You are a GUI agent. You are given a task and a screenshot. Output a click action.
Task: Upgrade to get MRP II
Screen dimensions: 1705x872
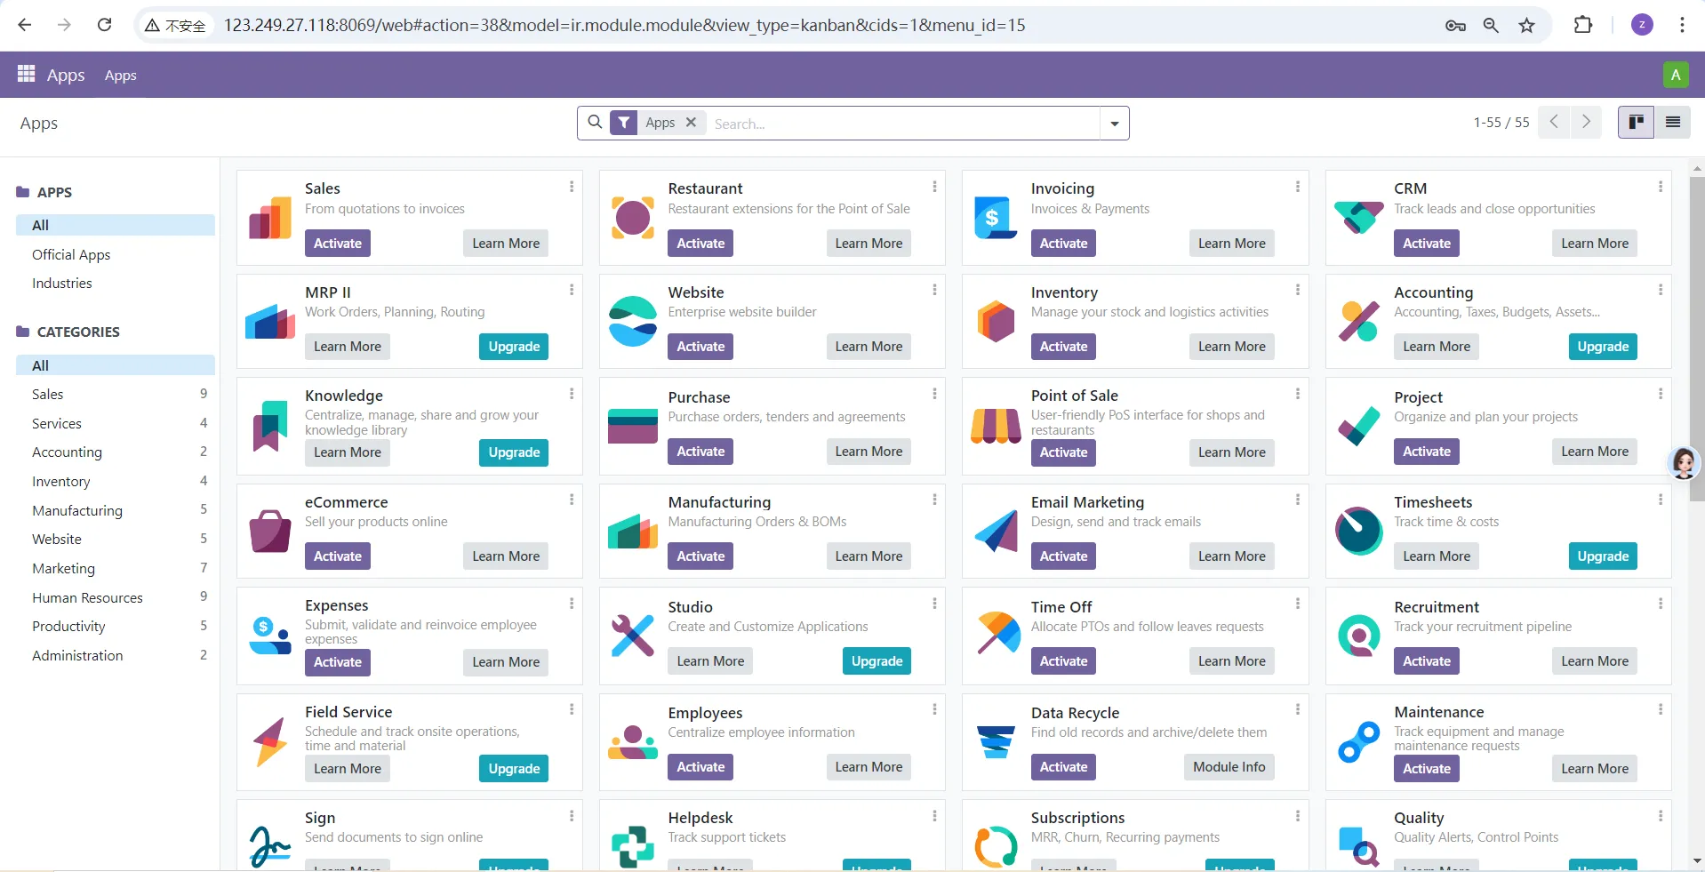coord(514,347)
